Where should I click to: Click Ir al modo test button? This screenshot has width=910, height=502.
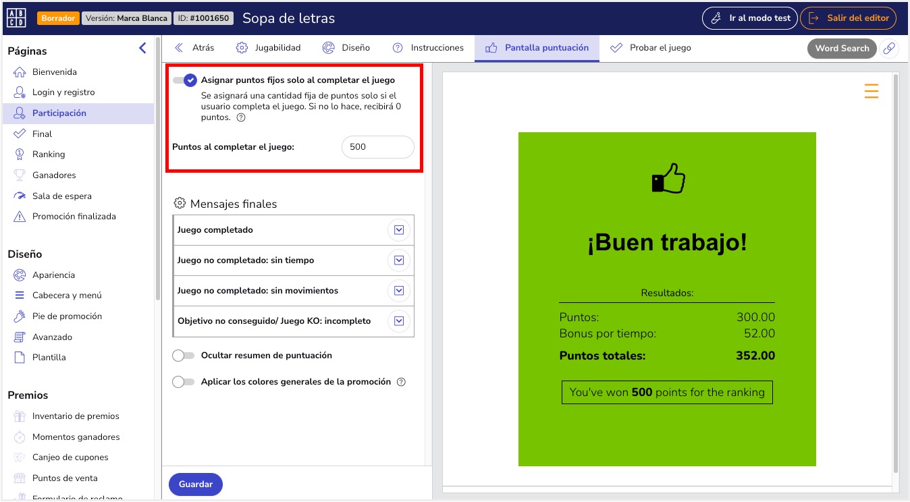coord(750,18)
